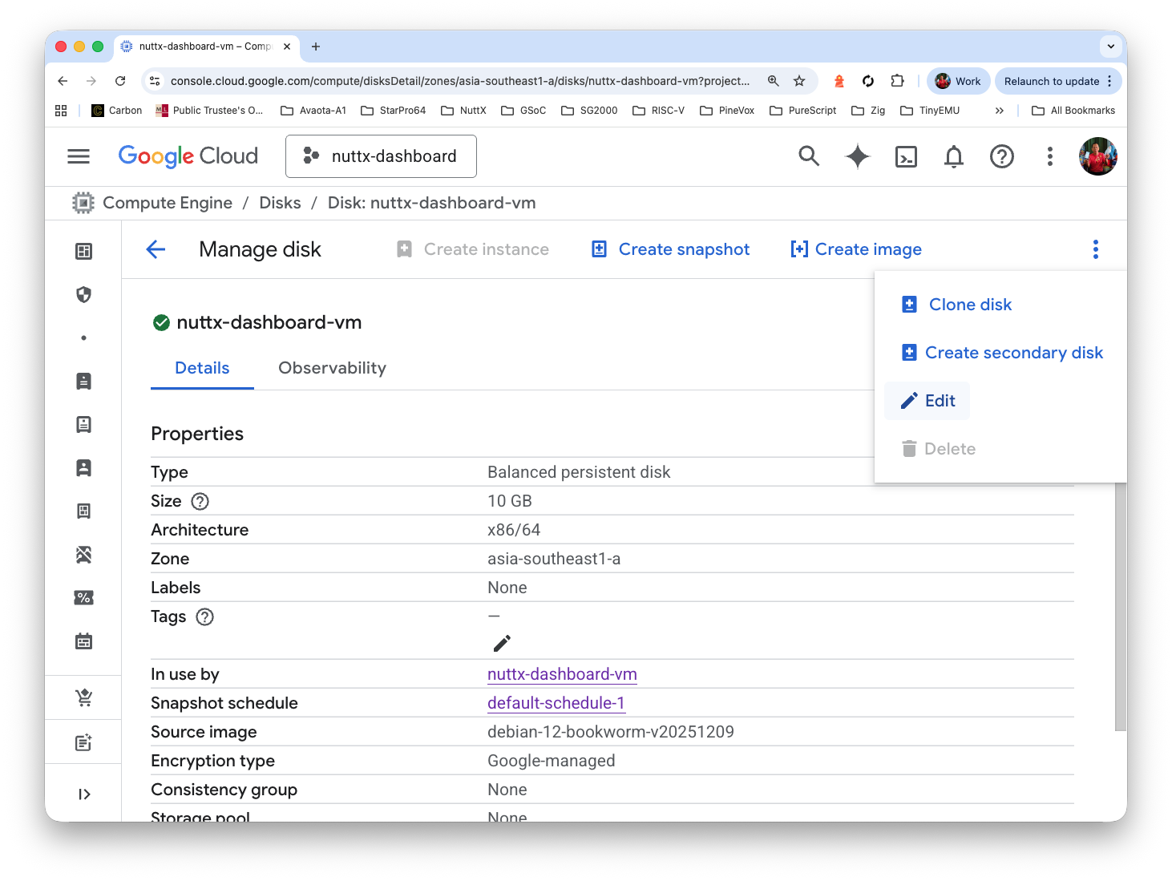1172x881 pixels.
Task: Expand the collapsed left sidebar panel
Action: [84, 794]
